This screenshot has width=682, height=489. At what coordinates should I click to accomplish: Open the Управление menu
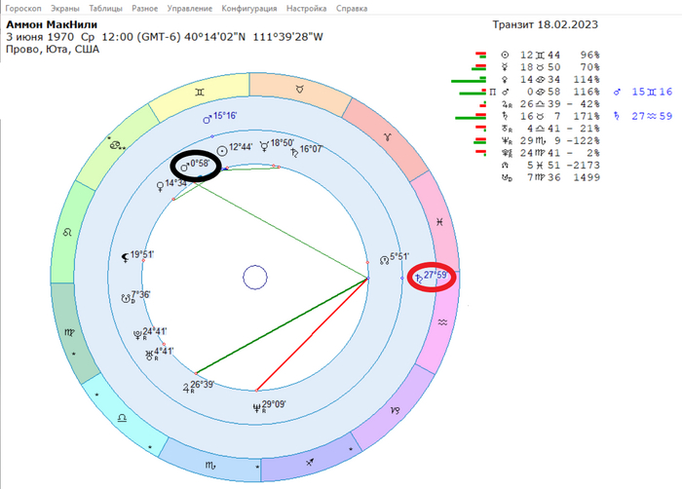190,8
